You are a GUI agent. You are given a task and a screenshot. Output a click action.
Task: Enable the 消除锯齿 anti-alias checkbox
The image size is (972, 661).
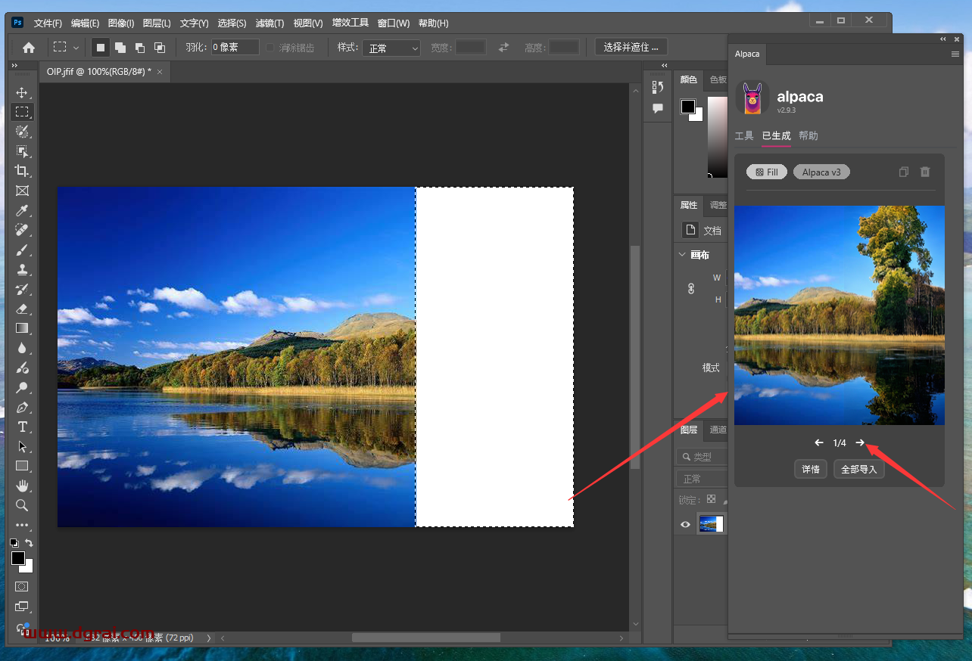270,48
